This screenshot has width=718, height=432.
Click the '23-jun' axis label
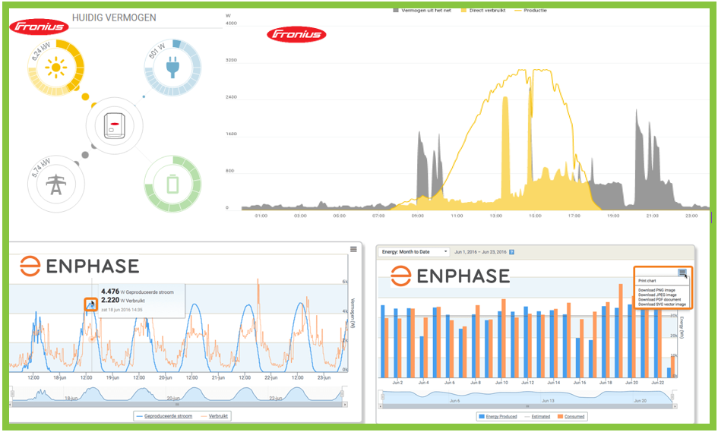click(x=324, y=377)
